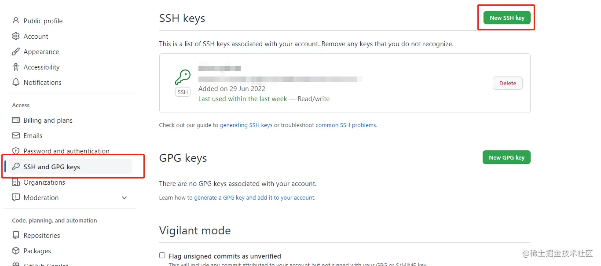The width and height of the screenshot is (601, 266).
Task: Click the Appearance paintbrush icon
Action: [16, 51]
